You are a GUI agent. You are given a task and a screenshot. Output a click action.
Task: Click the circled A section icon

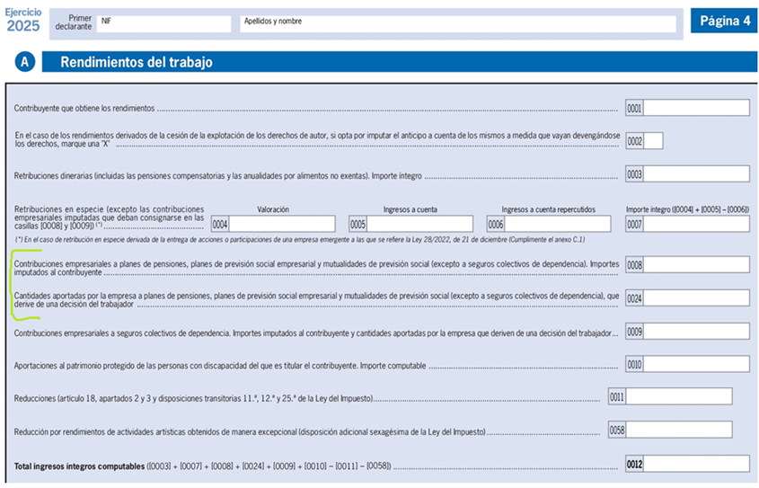[x=26, y=62]
